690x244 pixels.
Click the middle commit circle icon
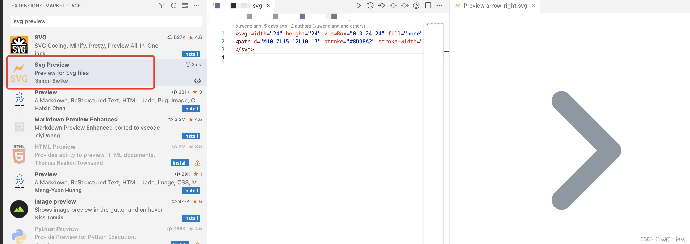(x=393, y=6)
